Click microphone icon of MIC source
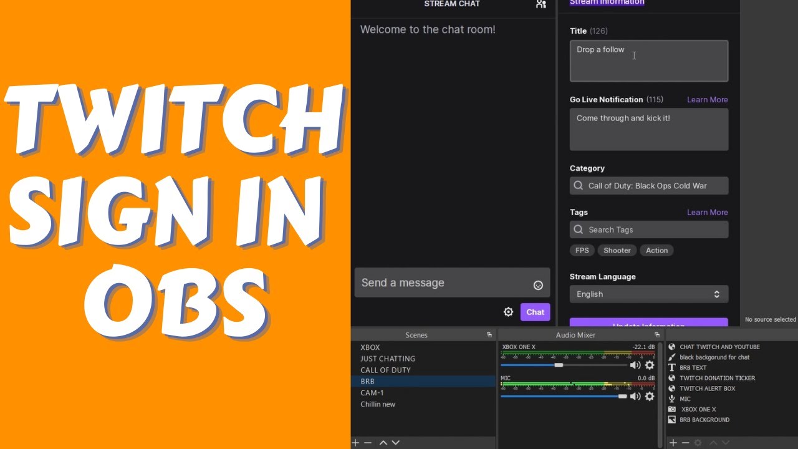 point(672,399)
